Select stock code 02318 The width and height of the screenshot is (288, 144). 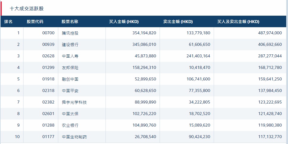(48, 90)
